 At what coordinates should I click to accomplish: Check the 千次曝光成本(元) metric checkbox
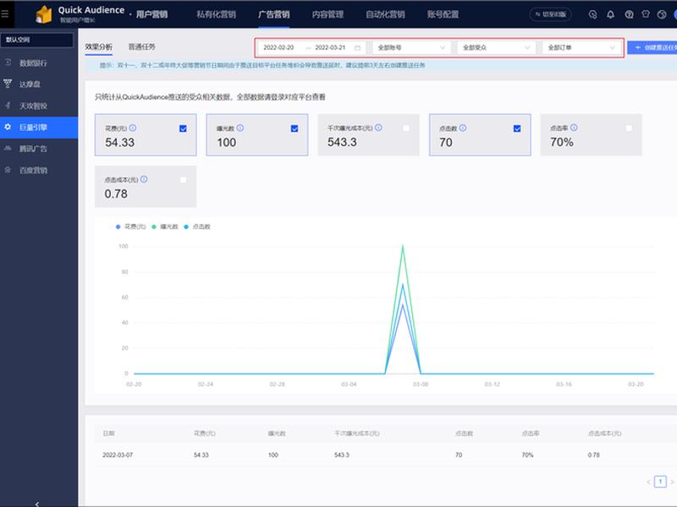406,128
